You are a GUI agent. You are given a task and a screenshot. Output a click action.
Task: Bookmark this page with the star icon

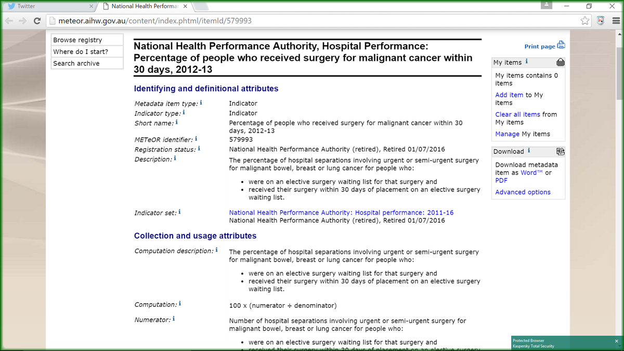[x=586, y=21]
